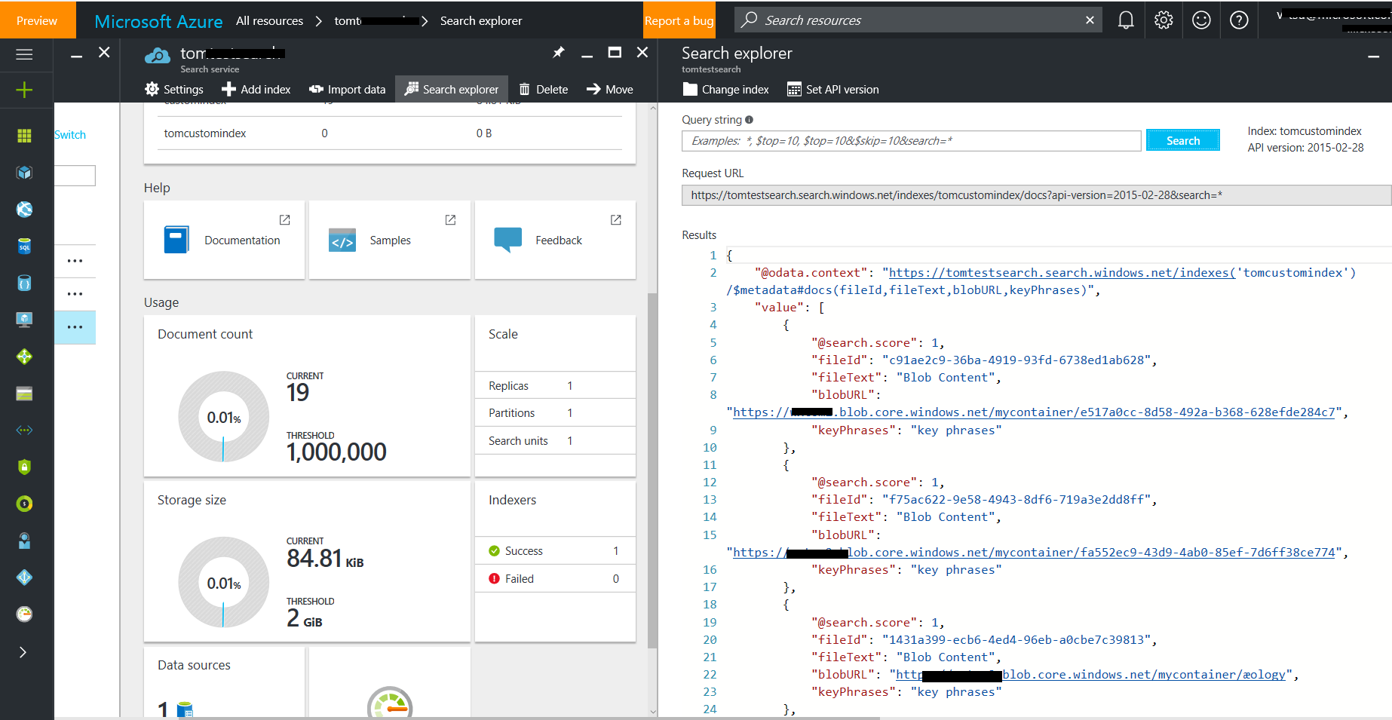Click All resources breadcrumb
The image size is (1392, 720).
coord(269,21)
